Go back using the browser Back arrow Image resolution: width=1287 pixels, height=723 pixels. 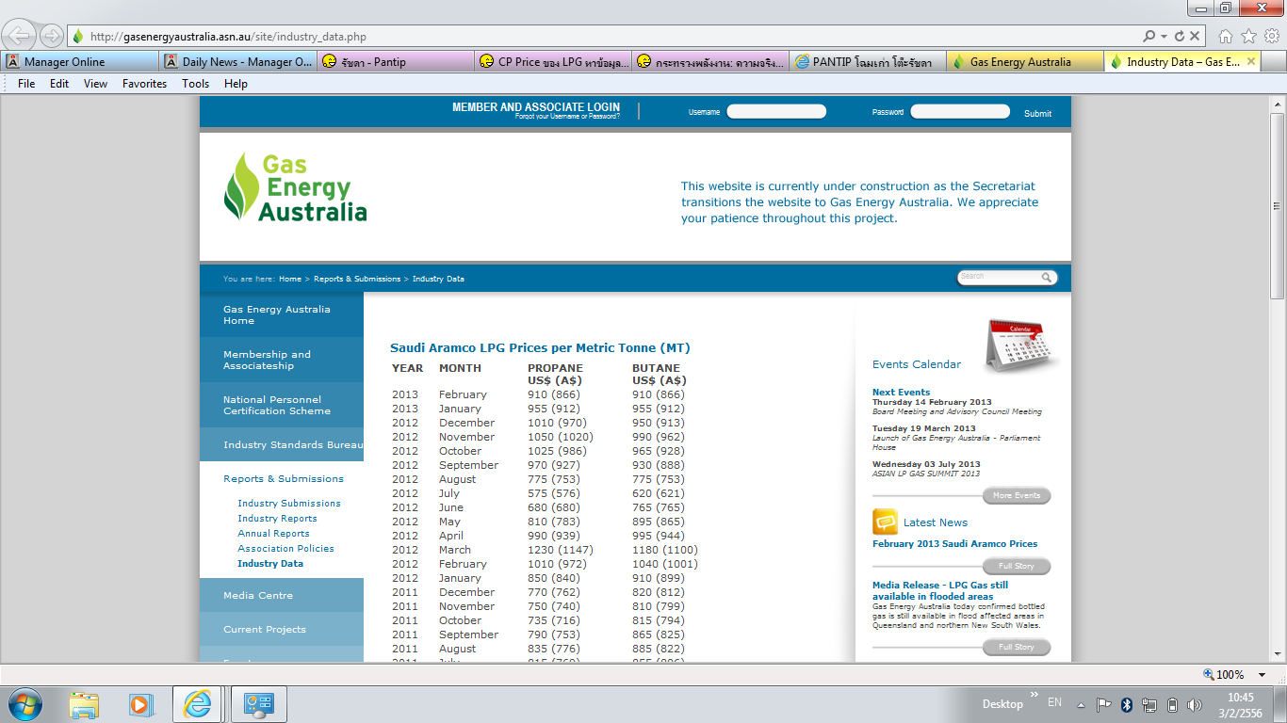pyautogui.click(x=21, y=37)
